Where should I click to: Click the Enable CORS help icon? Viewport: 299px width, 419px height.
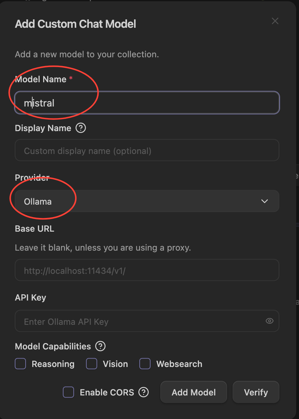(144, 392)
